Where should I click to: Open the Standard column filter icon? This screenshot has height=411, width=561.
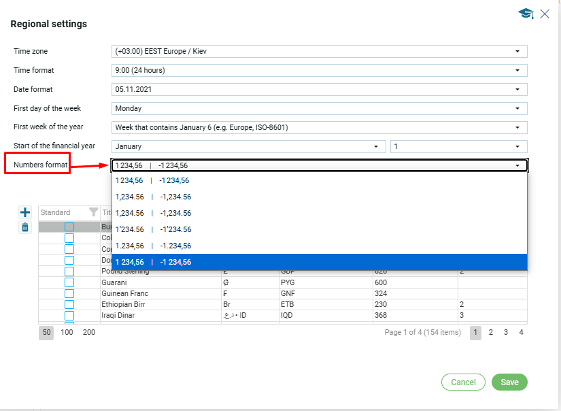pos(94,212)
